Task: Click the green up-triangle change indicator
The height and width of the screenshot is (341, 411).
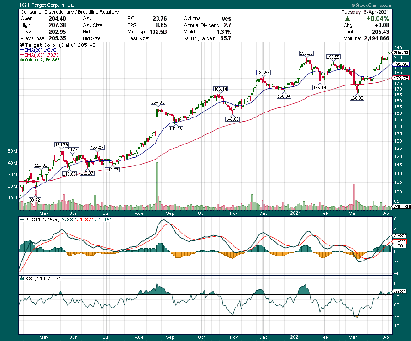Action: (348, 19)
